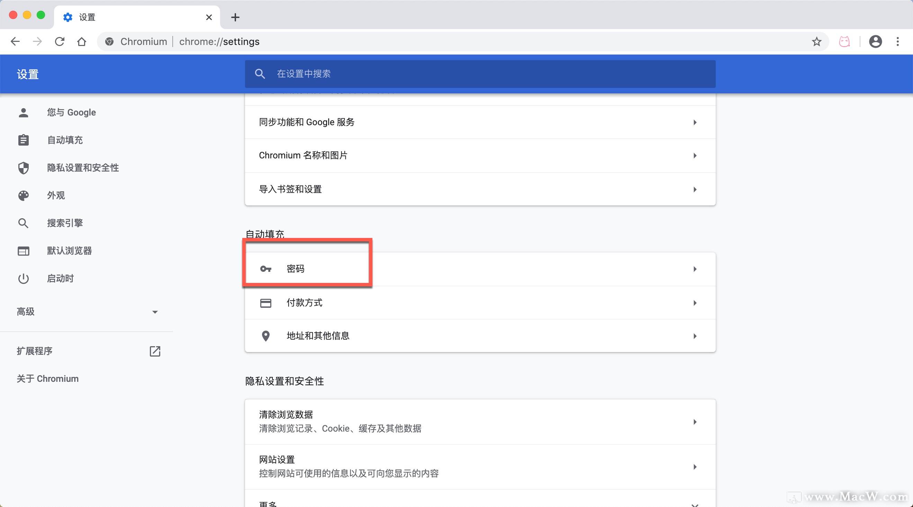Open 外观 in the sidebar
Viewport: 913px width, 507px height.
56,195
